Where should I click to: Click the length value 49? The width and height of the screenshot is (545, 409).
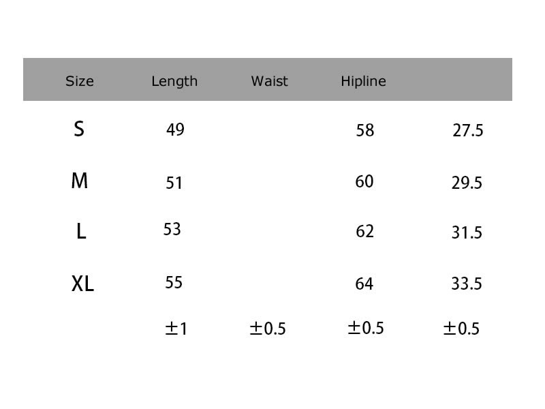(x=175, y=130)
